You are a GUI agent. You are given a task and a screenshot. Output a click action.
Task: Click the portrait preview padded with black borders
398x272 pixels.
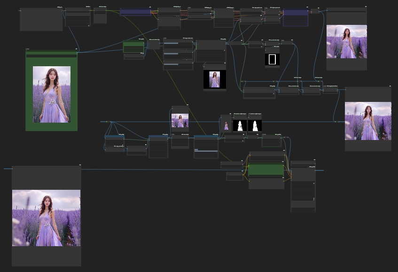click(x=214, y=79)
